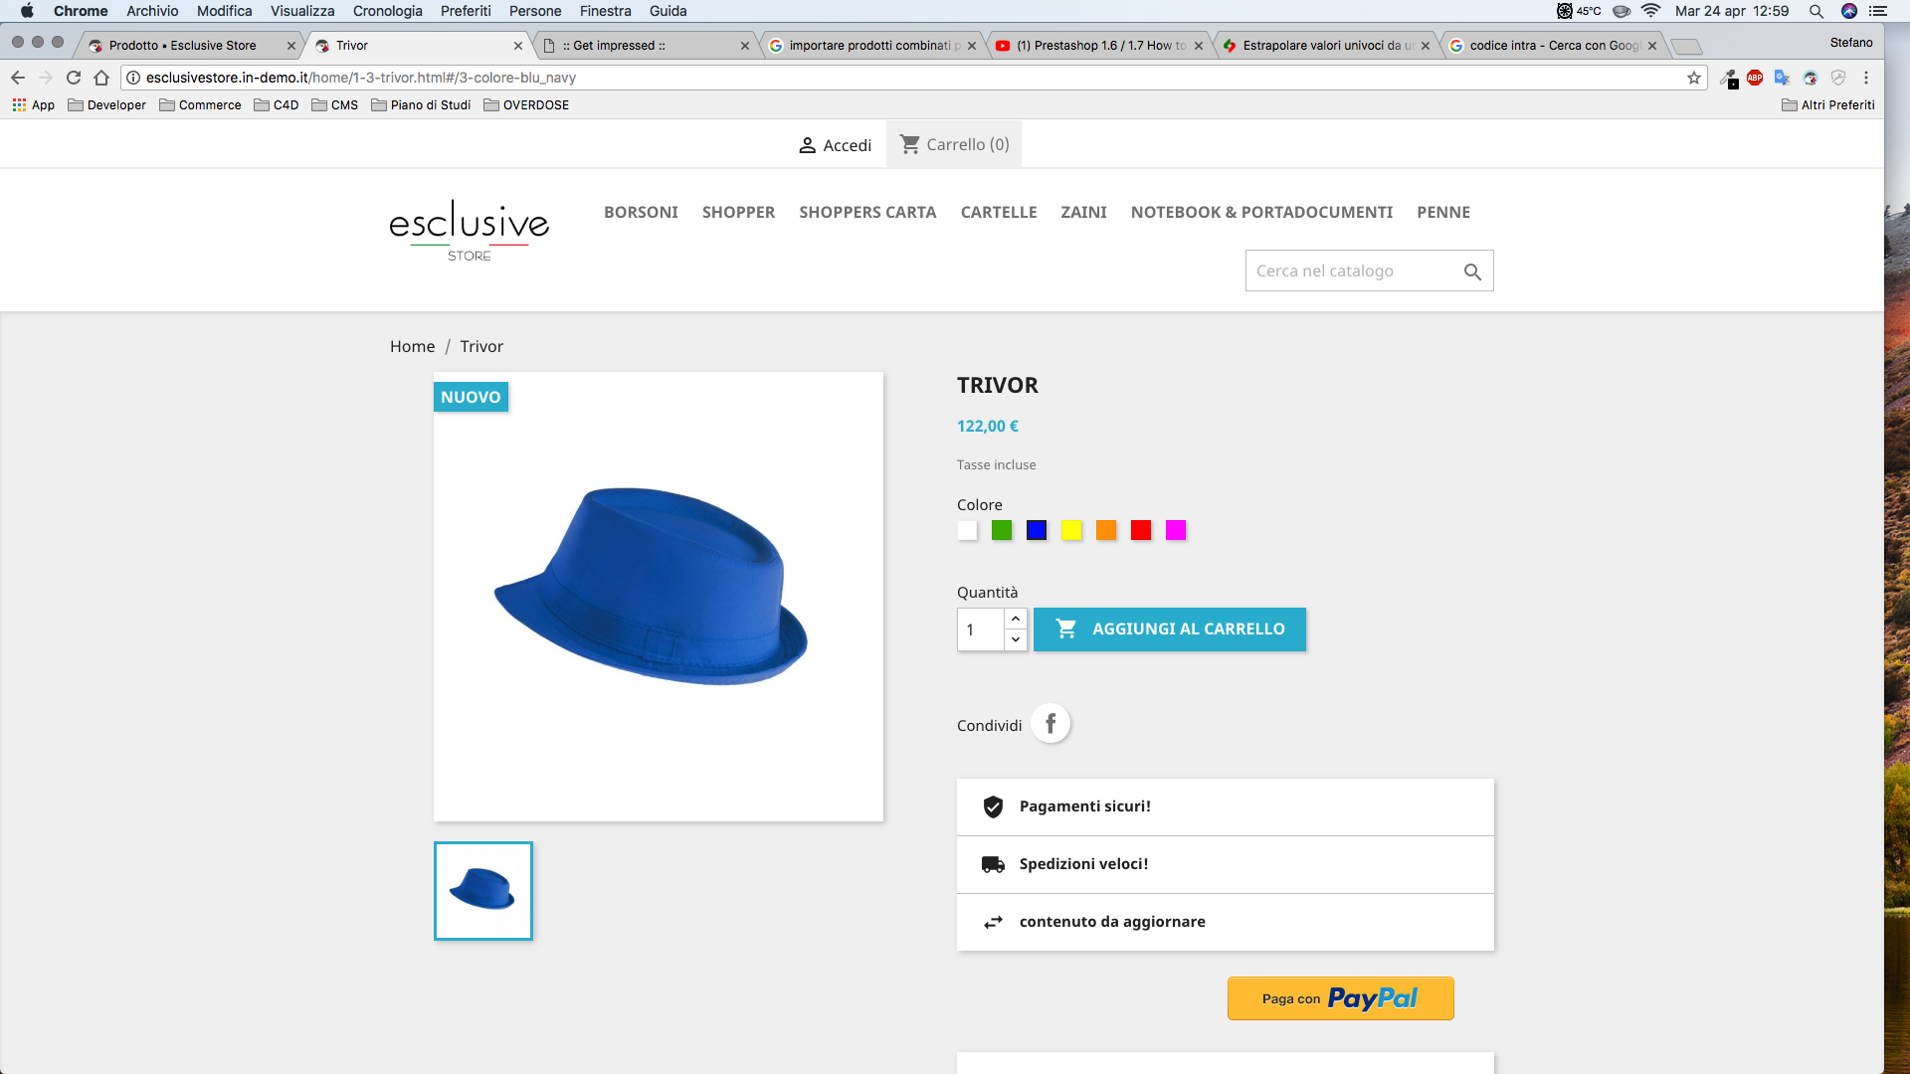
Task: Bookmark page with the star icon
Action: (x=1694, y=78)
